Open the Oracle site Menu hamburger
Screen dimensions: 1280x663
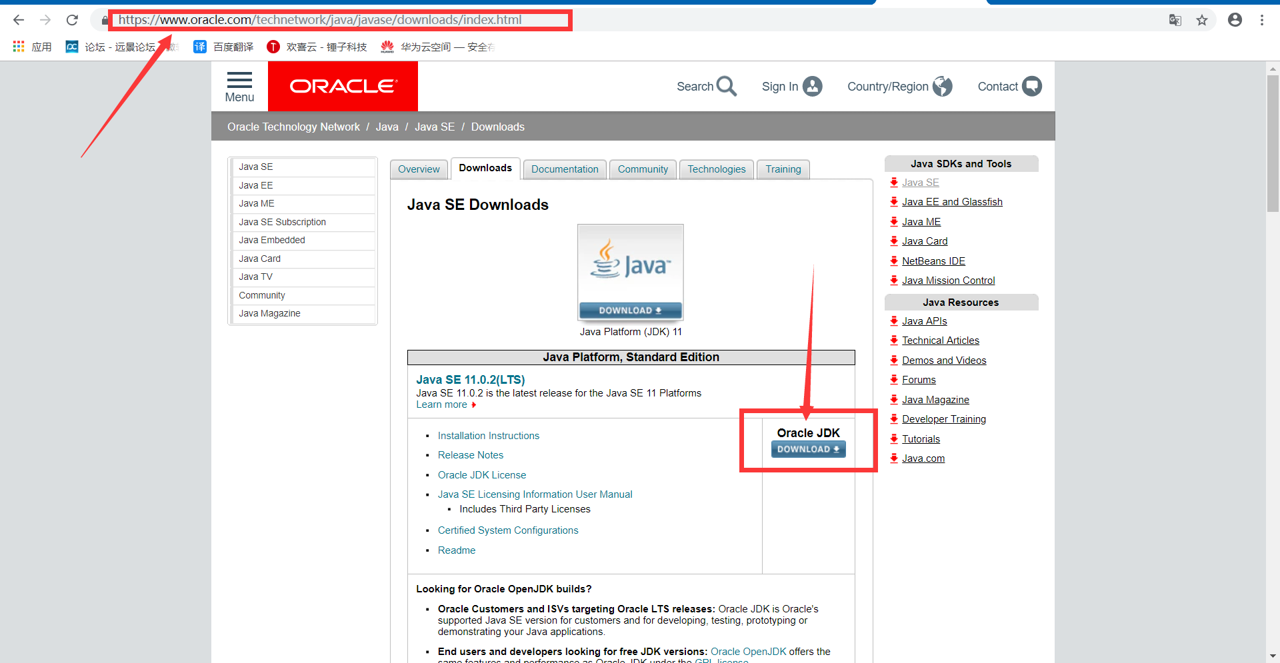tap(239, 86)
